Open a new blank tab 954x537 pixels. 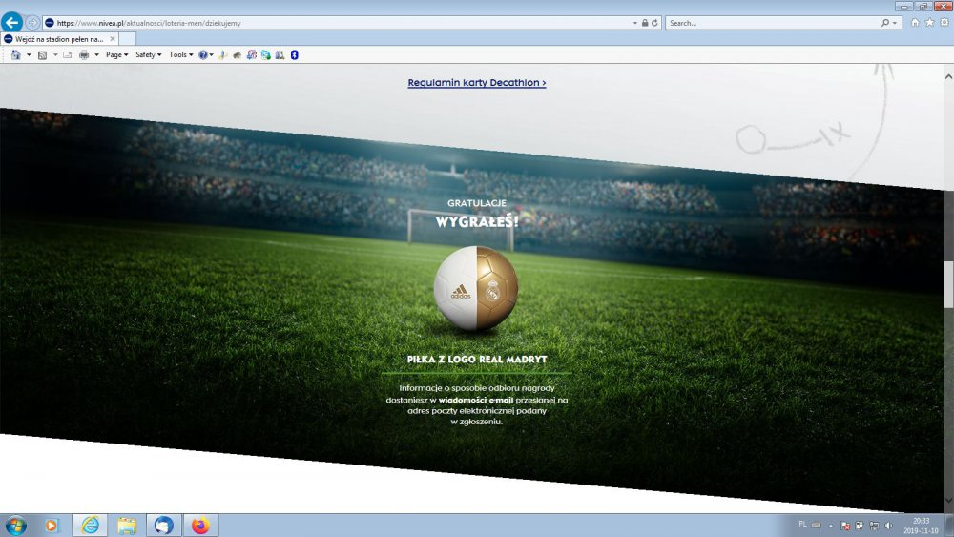click(127, 39)
